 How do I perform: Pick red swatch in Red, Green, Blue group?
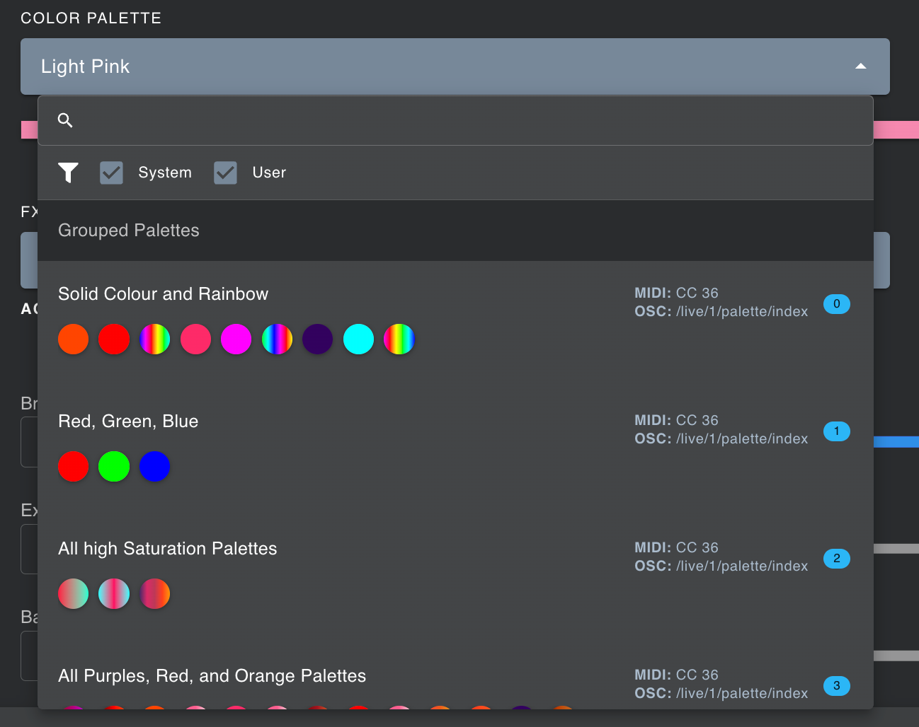pos(74,467)
